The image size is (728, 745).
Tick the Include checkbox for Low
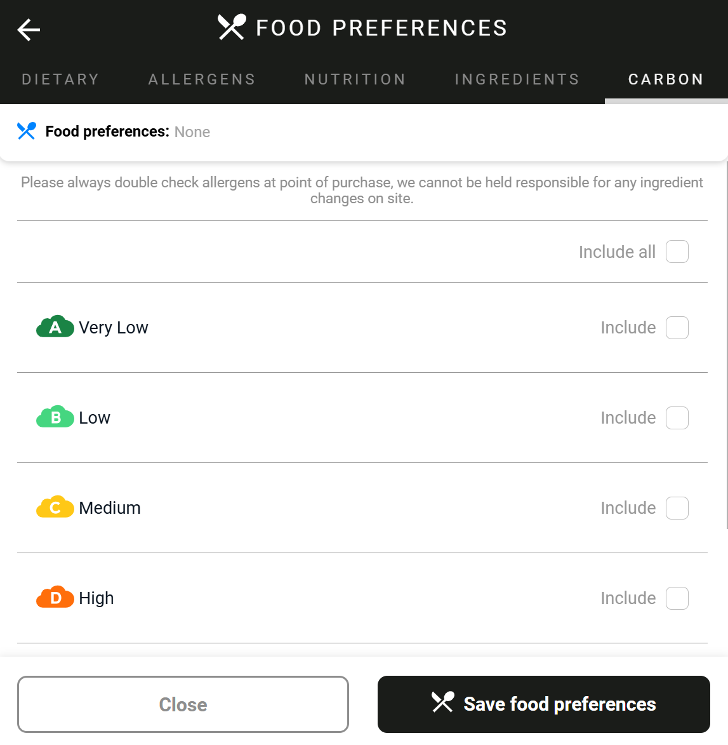click(677, 417)
